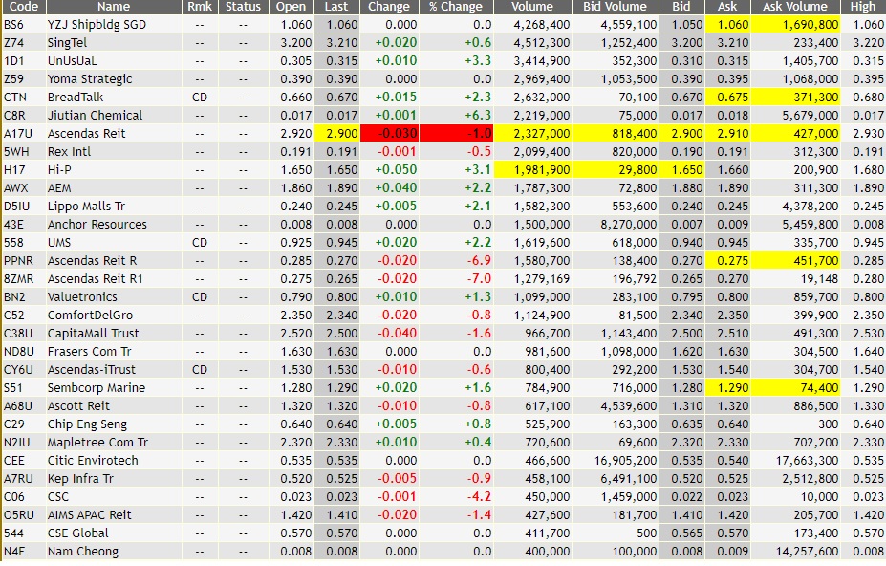The width and height of the screenshot is (886, 566).
Task: Select the Chip Eng Seng stock name
Action: coord(87,424)
